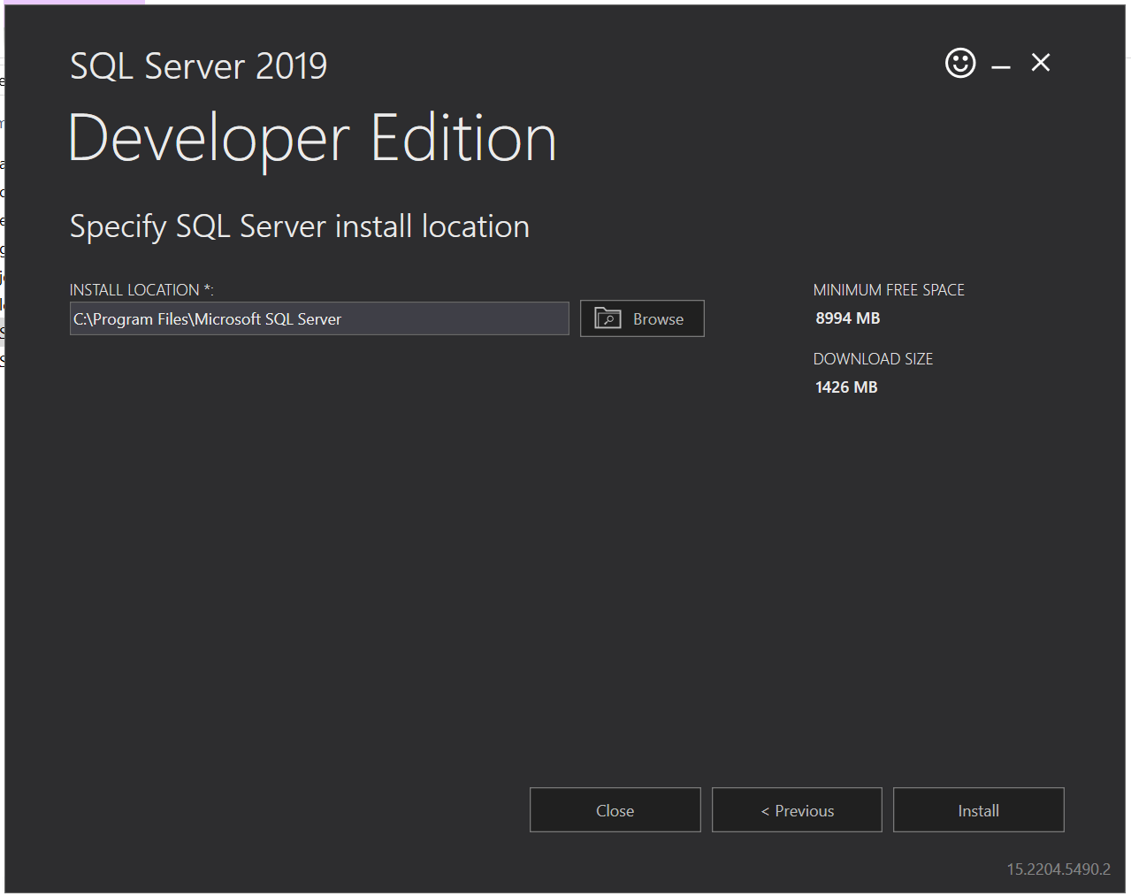Click the Specify SQL Server install location heading

tap(300, 227)
